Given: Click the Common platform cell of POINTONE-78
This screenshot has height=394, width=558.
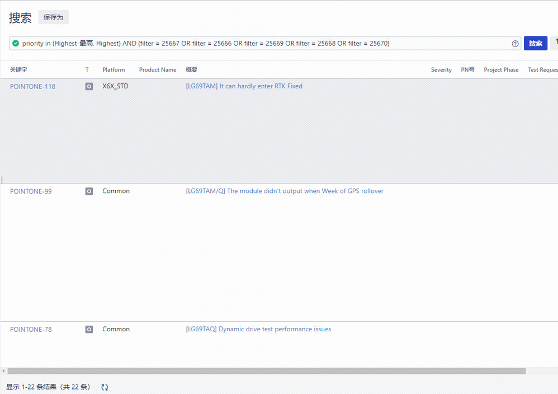Looking at the screenshot, I should click(116, 329).
